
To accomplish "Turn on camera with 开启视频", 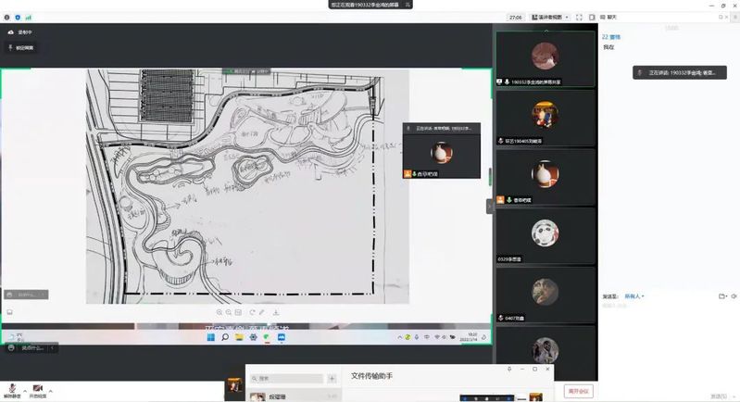I will pos(38,390).
